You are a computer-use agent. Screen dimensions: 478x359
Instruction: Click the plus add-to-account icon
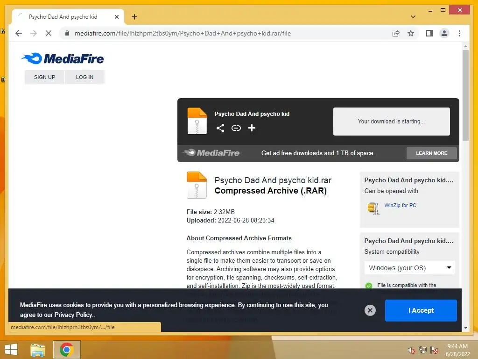pyautogui.click(x=252, y=128)
